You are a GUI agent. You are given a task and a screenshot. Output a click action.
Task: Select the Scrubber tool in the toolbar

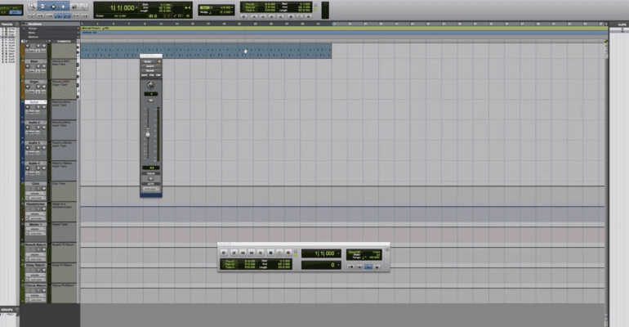74,7
